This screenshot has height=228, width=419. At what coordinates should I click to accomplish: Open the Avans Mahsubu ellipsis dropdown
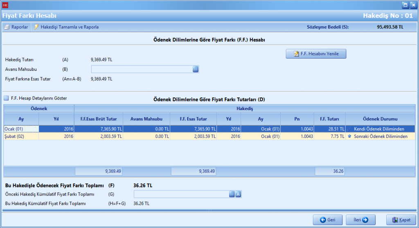pyautogui.click(x=196, y=69)
